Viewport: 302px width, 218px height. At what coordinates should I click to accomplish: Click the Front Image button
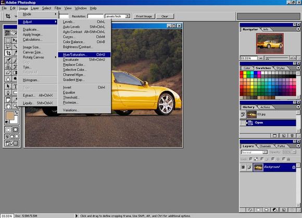point(144,16)
